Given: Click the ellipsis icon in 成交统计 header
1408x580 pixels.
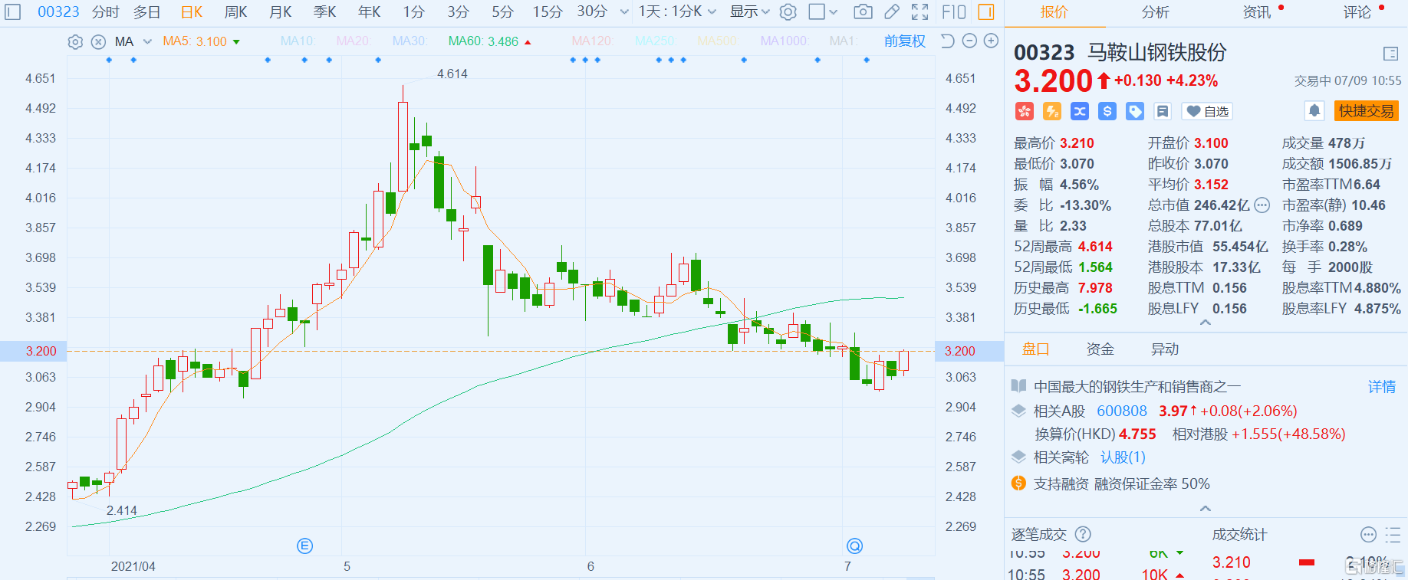Looking at the screenshot, I should (1368, 535).
